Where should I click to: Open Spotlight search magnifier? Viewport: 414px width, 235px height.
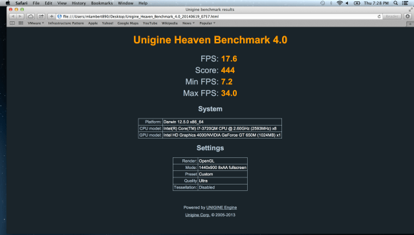click(x=395, y=3)
